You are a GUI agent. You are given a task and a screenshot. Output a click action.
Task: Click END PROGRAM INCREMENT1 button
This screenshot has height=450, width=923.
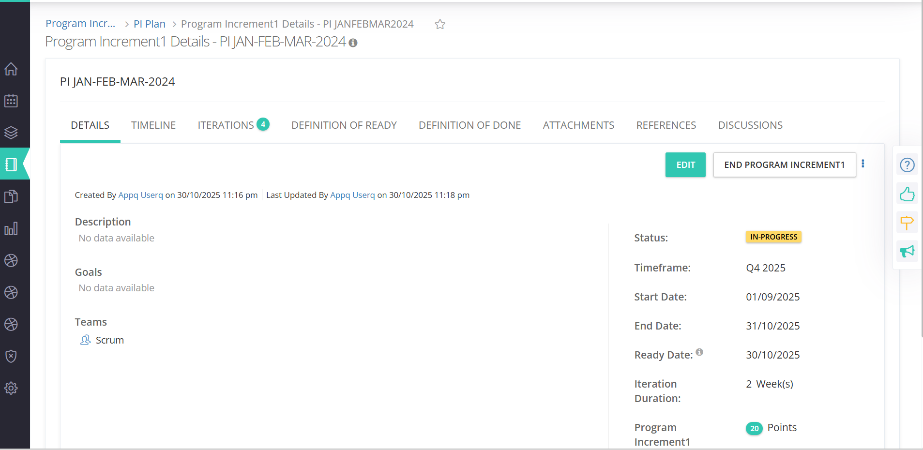point(784,165)
